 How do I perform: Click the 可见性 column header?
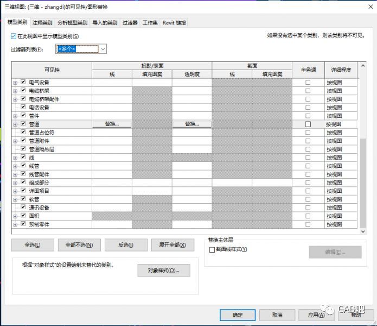click(52, 70)
